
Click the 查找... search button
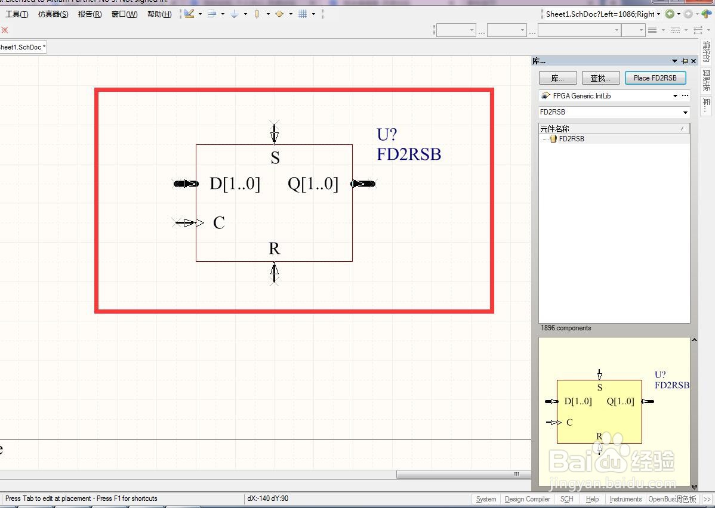[x=600, y=78]
